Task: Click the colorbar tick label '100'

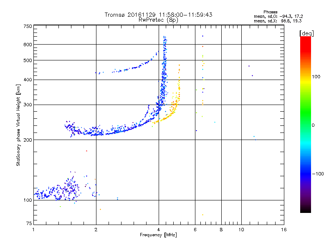Action: [316, 77]
